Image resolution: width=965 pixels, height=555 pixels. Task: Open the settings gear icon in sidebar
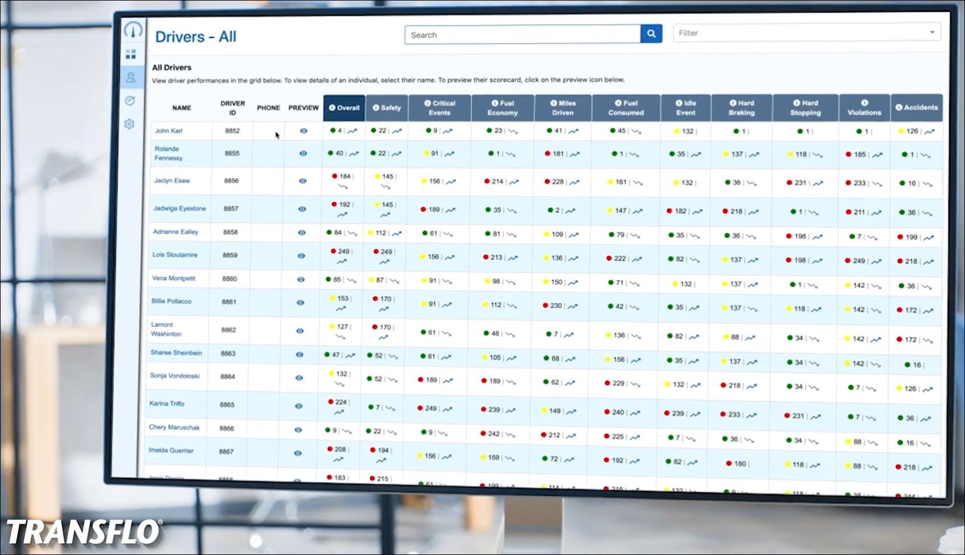click(x=129, y=124)
